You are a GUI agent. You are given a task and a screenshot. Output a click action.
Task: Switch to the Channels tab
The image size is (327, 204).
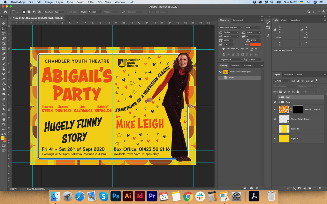[288, 75]
